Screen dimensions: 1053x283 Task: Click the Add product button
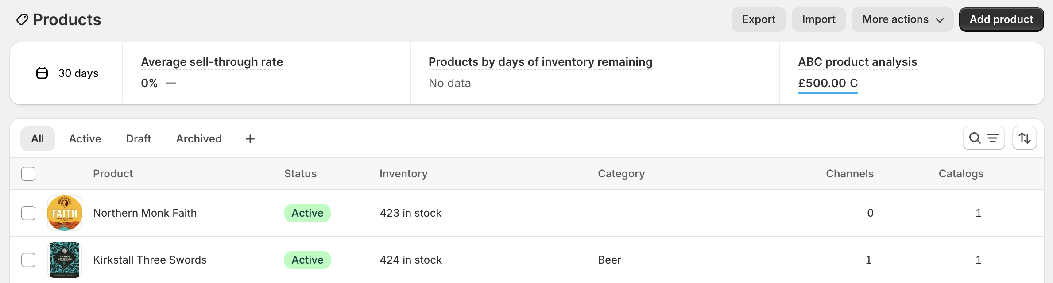[1001, 19]
